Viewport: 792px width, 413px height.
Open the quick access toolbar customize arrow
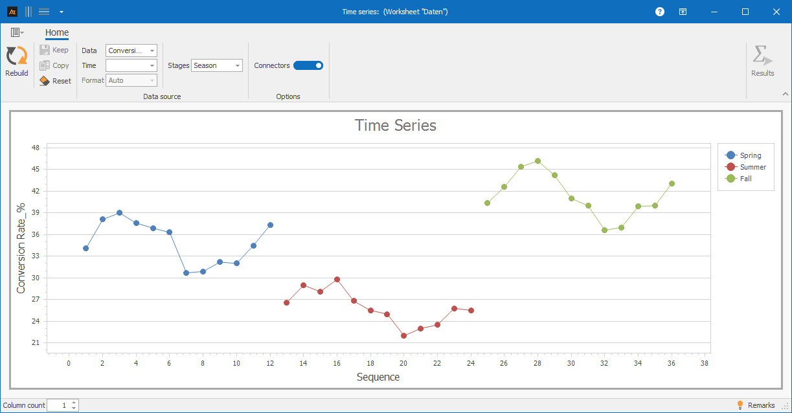coord(61,12)
